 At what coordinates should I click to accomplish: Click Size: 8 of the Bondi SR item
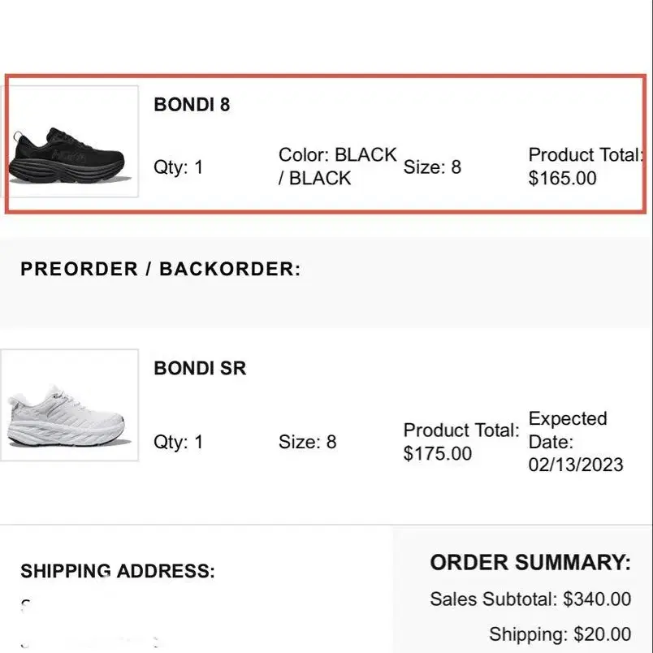(x=307, y=442)
